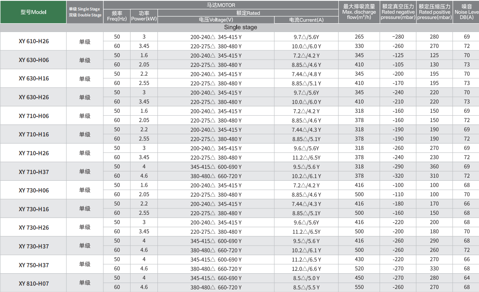Select model XY 730-H06
This screenshot has width=479, height=292.
point(34,190)
